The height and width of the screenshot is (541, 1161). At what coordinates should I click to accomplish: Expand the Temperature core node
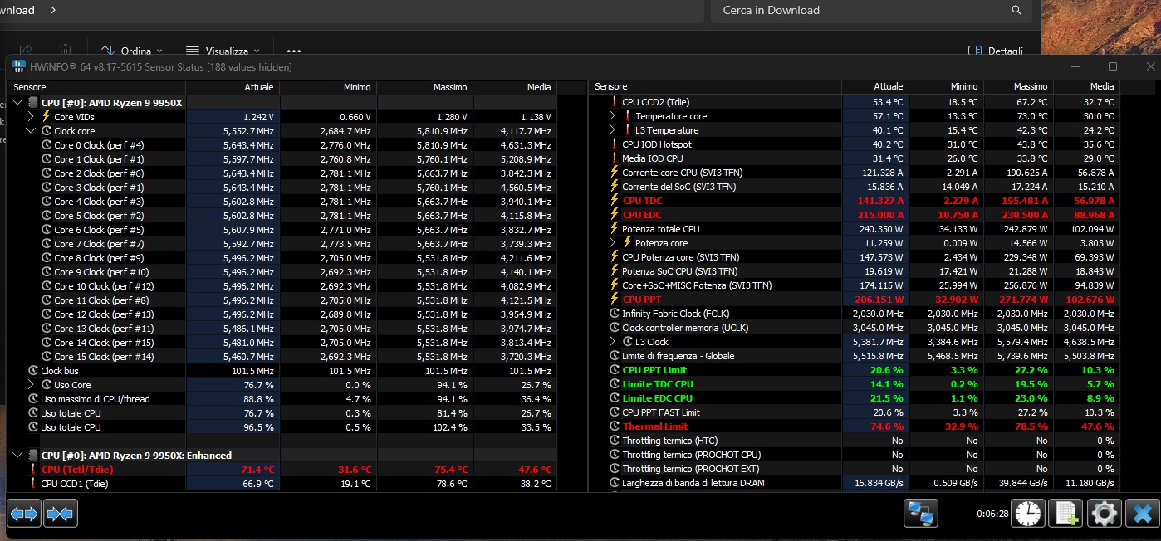(x=614, y=116)
